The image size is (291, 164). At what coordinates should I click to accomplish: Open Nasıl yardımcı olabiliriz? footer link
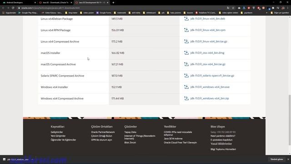tap(223, 136)
